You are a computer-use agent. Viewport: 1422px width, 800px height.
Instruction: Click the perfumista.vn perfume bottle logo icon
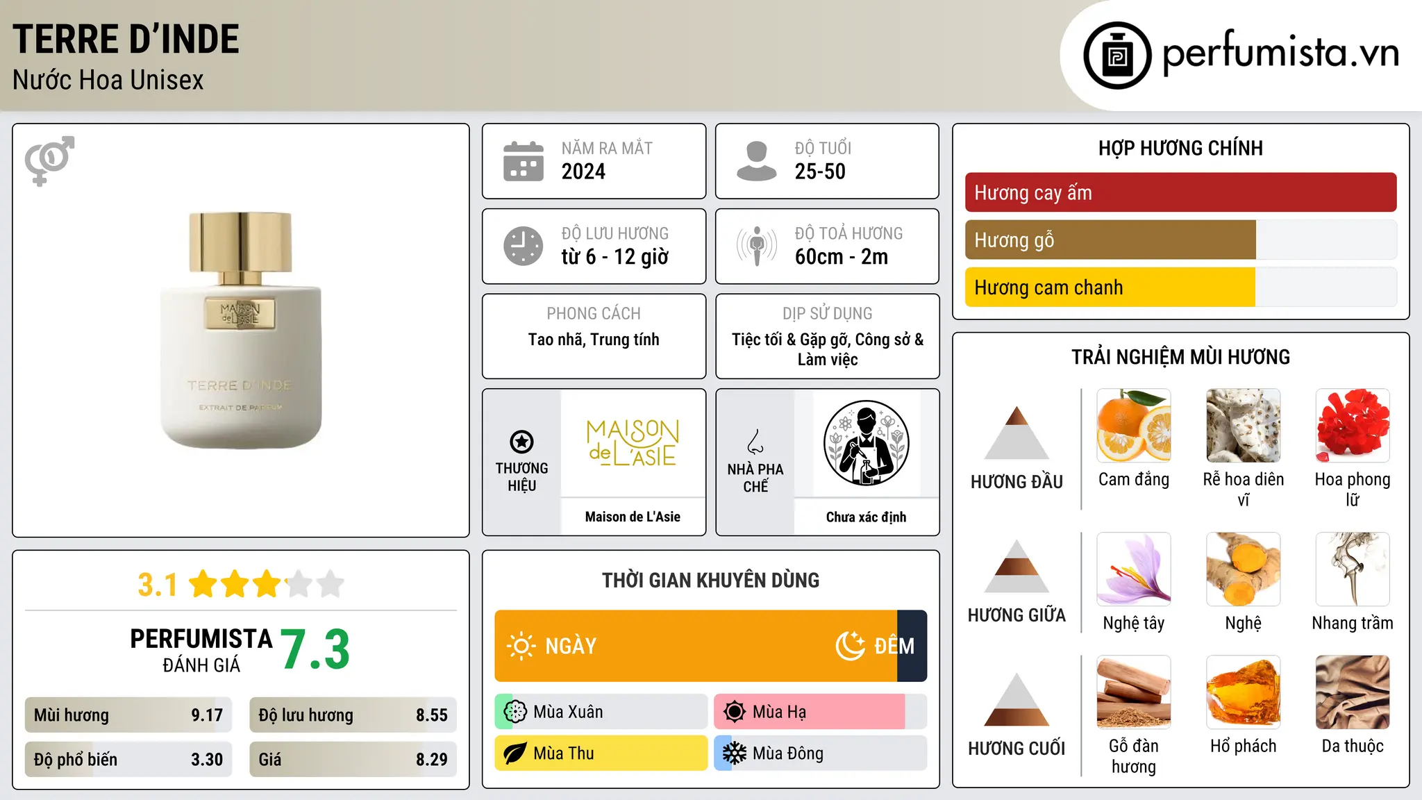tap(1117, 56)
